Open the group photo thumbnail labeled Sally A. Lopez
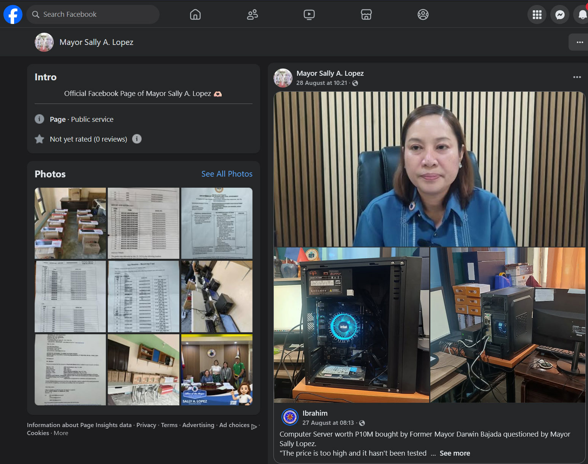The height and width of the screenshot is (464, 588). coord(217,370)
